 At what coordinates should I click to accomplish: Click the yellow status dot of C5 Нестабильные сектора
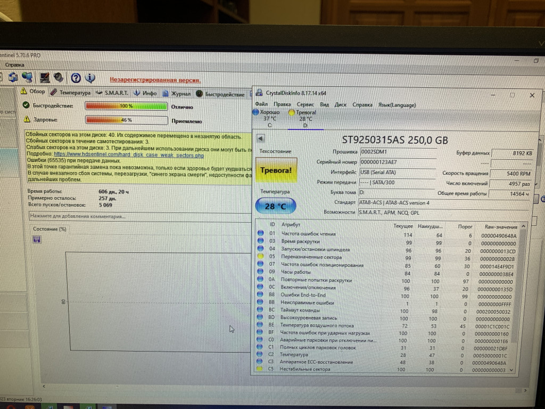coord(259,369)
